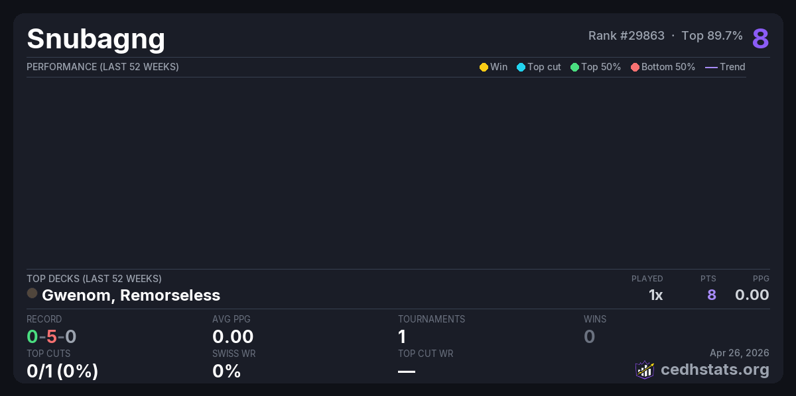This screenshot has width=796, height=396.
Task: Click the Swiss WR 0% value
Action: click(226, 371)
